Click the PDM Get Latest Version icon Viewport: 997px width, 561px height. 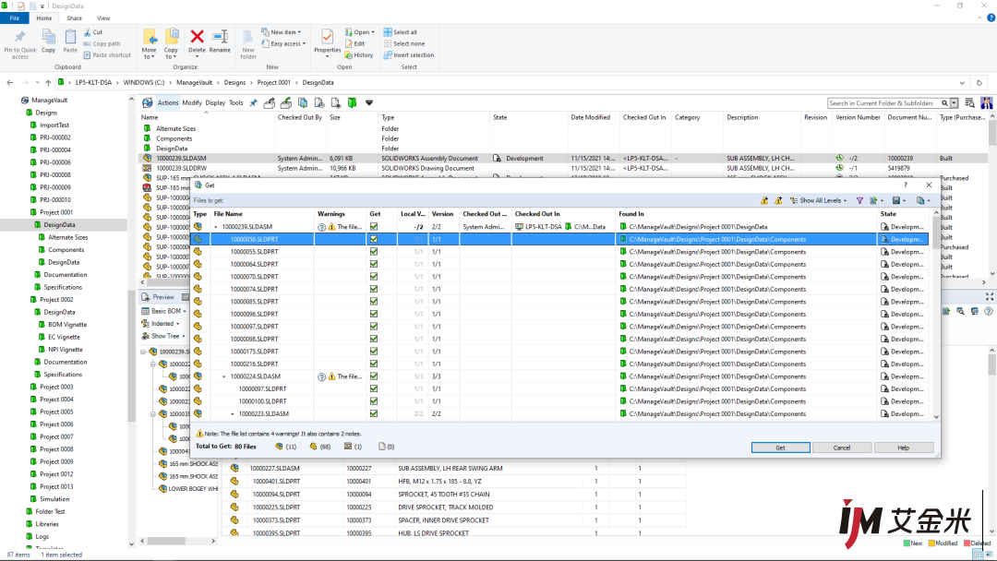[303, 103]
